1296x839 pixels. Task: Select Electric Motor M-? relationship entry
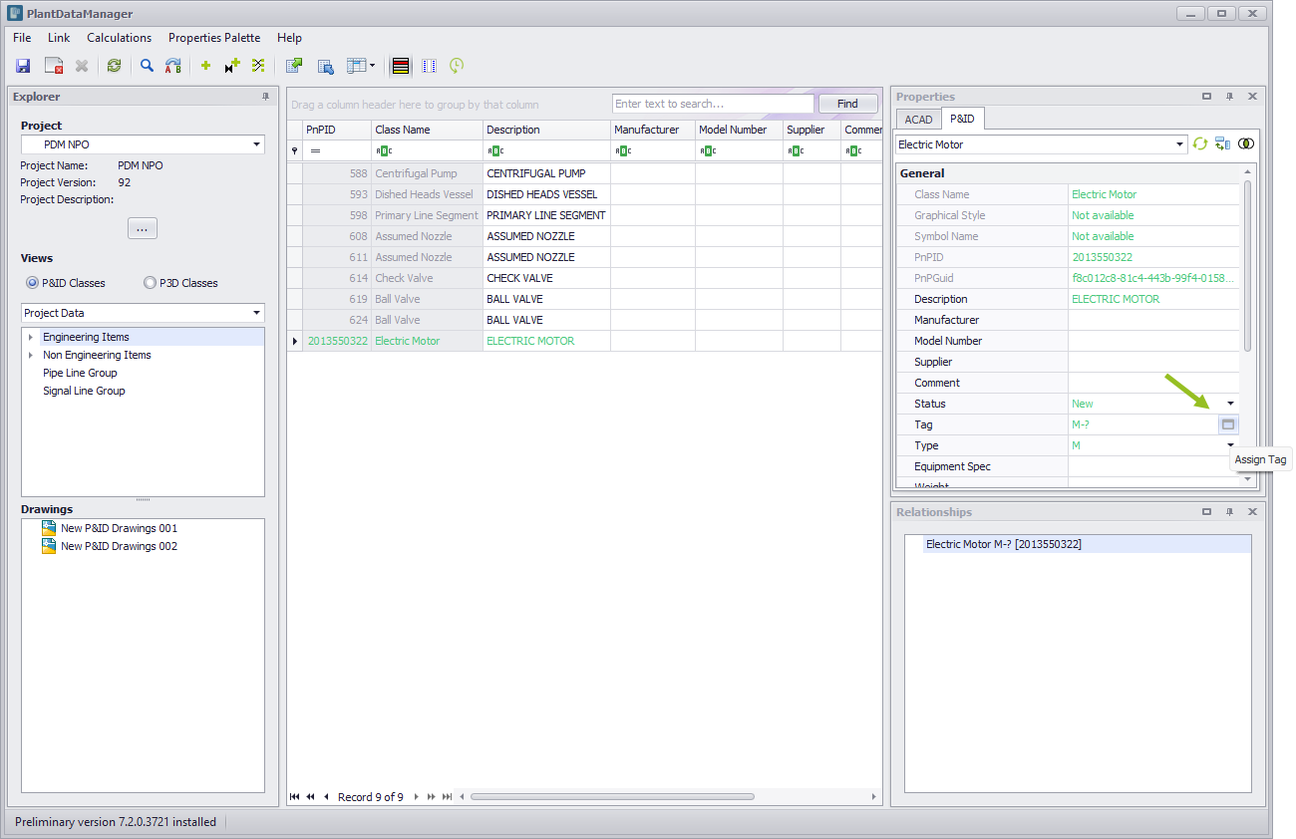coord(1003,544)
